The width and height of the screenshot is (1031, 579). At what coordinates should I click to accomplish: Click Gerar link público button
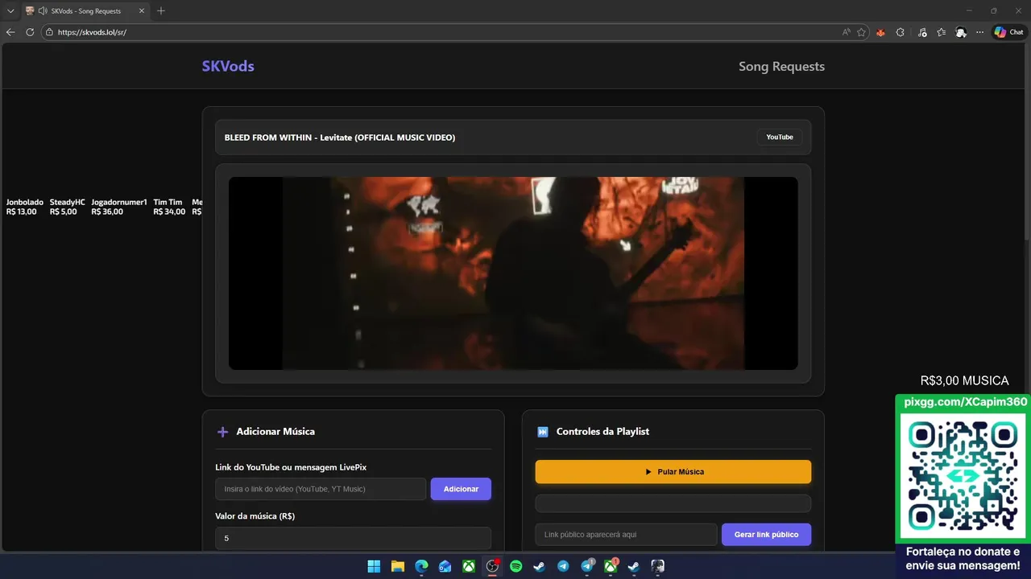point(766,535)
